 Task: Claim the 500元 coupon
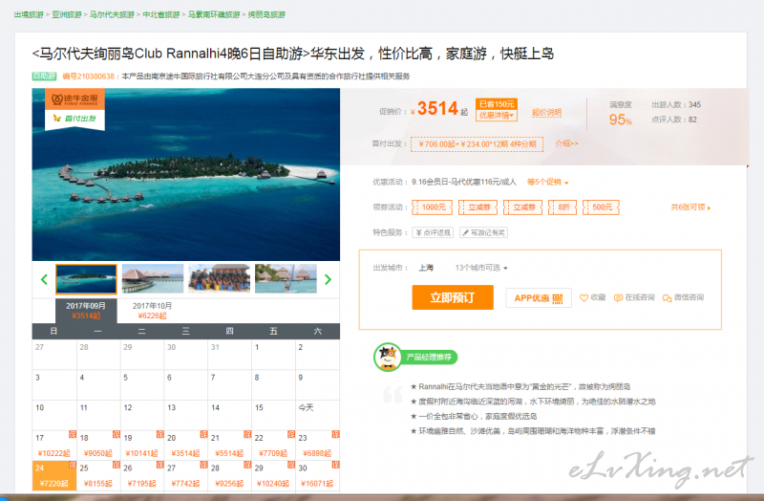click(x=602, y=207)
